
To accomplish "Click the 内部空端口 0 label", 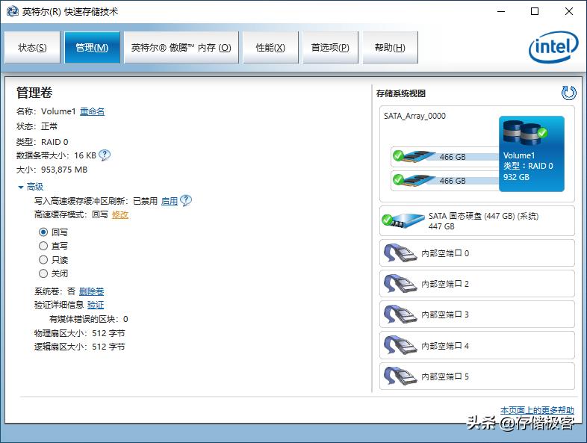I will [x=445, y=253].
